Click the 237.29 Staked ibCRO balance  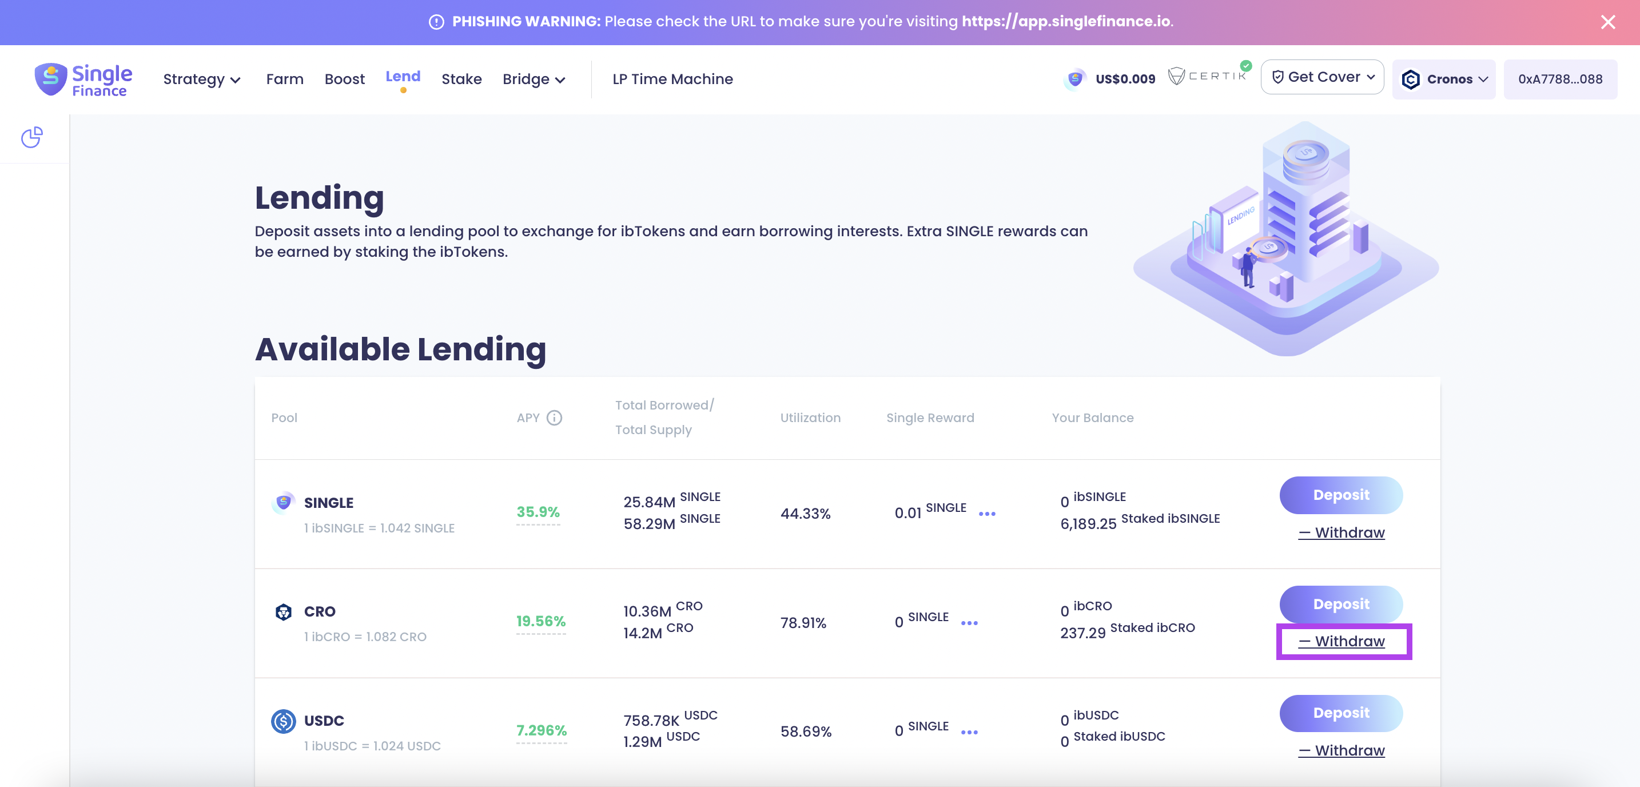[1128, 630]
